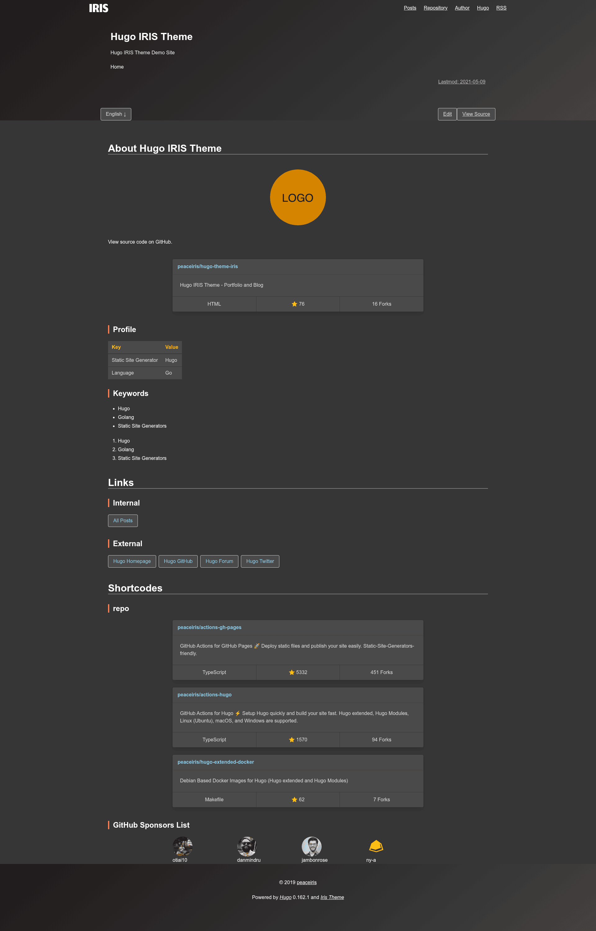
Task: Click the Shortcodes heading
Action: point(135,588)
